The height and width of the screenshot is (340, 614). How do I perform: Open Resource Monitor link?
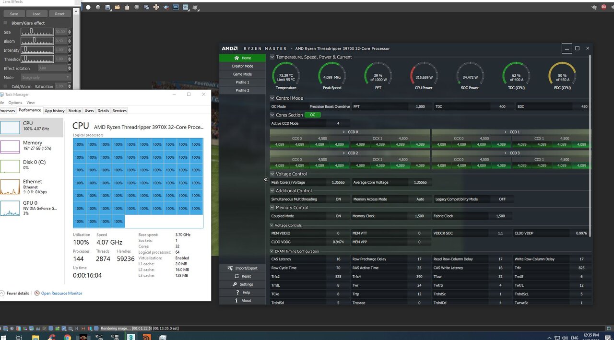tap(61, 293)
